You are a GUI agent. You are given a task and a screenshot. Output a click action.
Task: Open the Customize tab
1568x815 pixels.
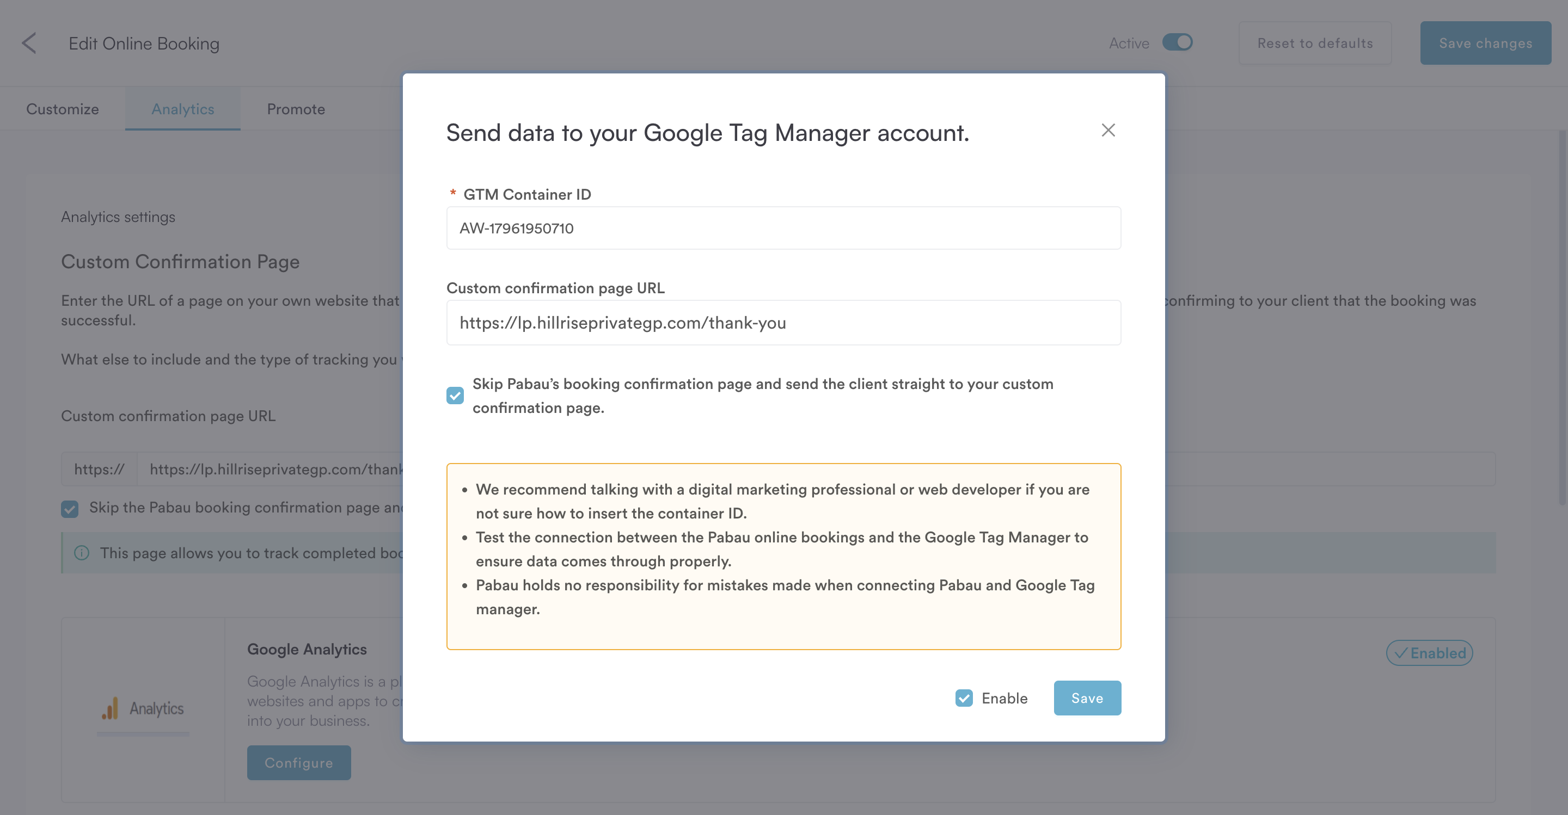point(63,109)
